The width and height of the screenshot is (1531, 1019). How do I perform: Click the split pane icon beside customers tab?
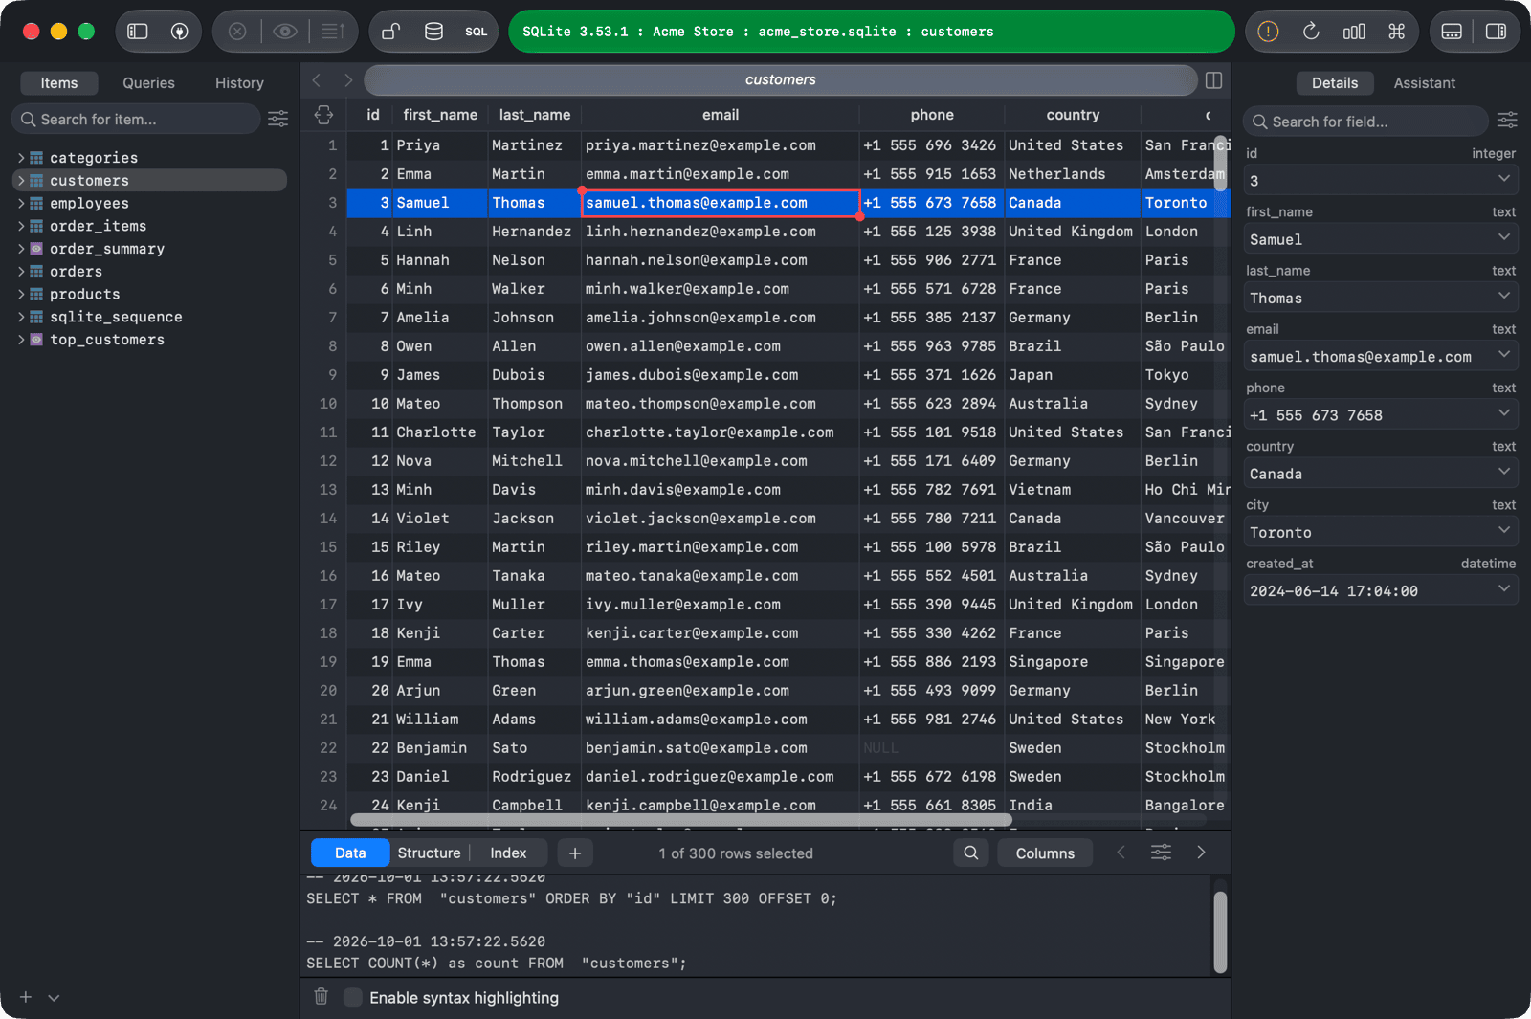[1214, 80]
